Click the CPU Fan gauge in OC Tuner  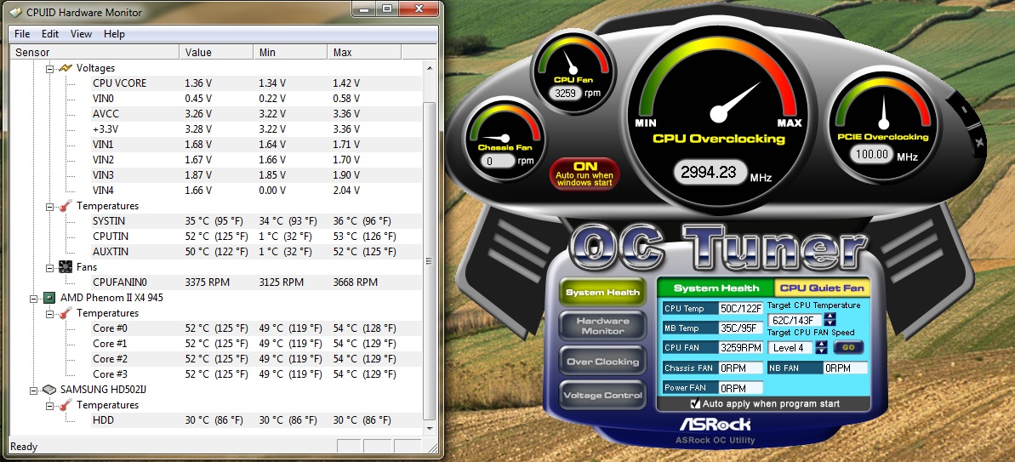point(573,70)
